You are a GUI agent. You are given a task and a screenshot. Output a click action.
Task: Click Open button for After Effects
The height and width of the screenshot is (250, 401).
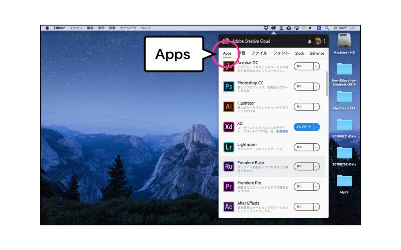point(303,207)
